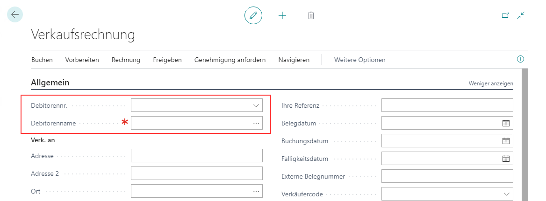Focus the Externe Belegnummer input field
Viewport: 546px width, 201px height.
coord(447,176)
